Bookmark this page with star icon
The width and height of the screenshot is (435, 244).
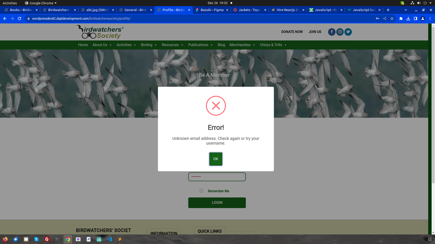tap(392, 19)
